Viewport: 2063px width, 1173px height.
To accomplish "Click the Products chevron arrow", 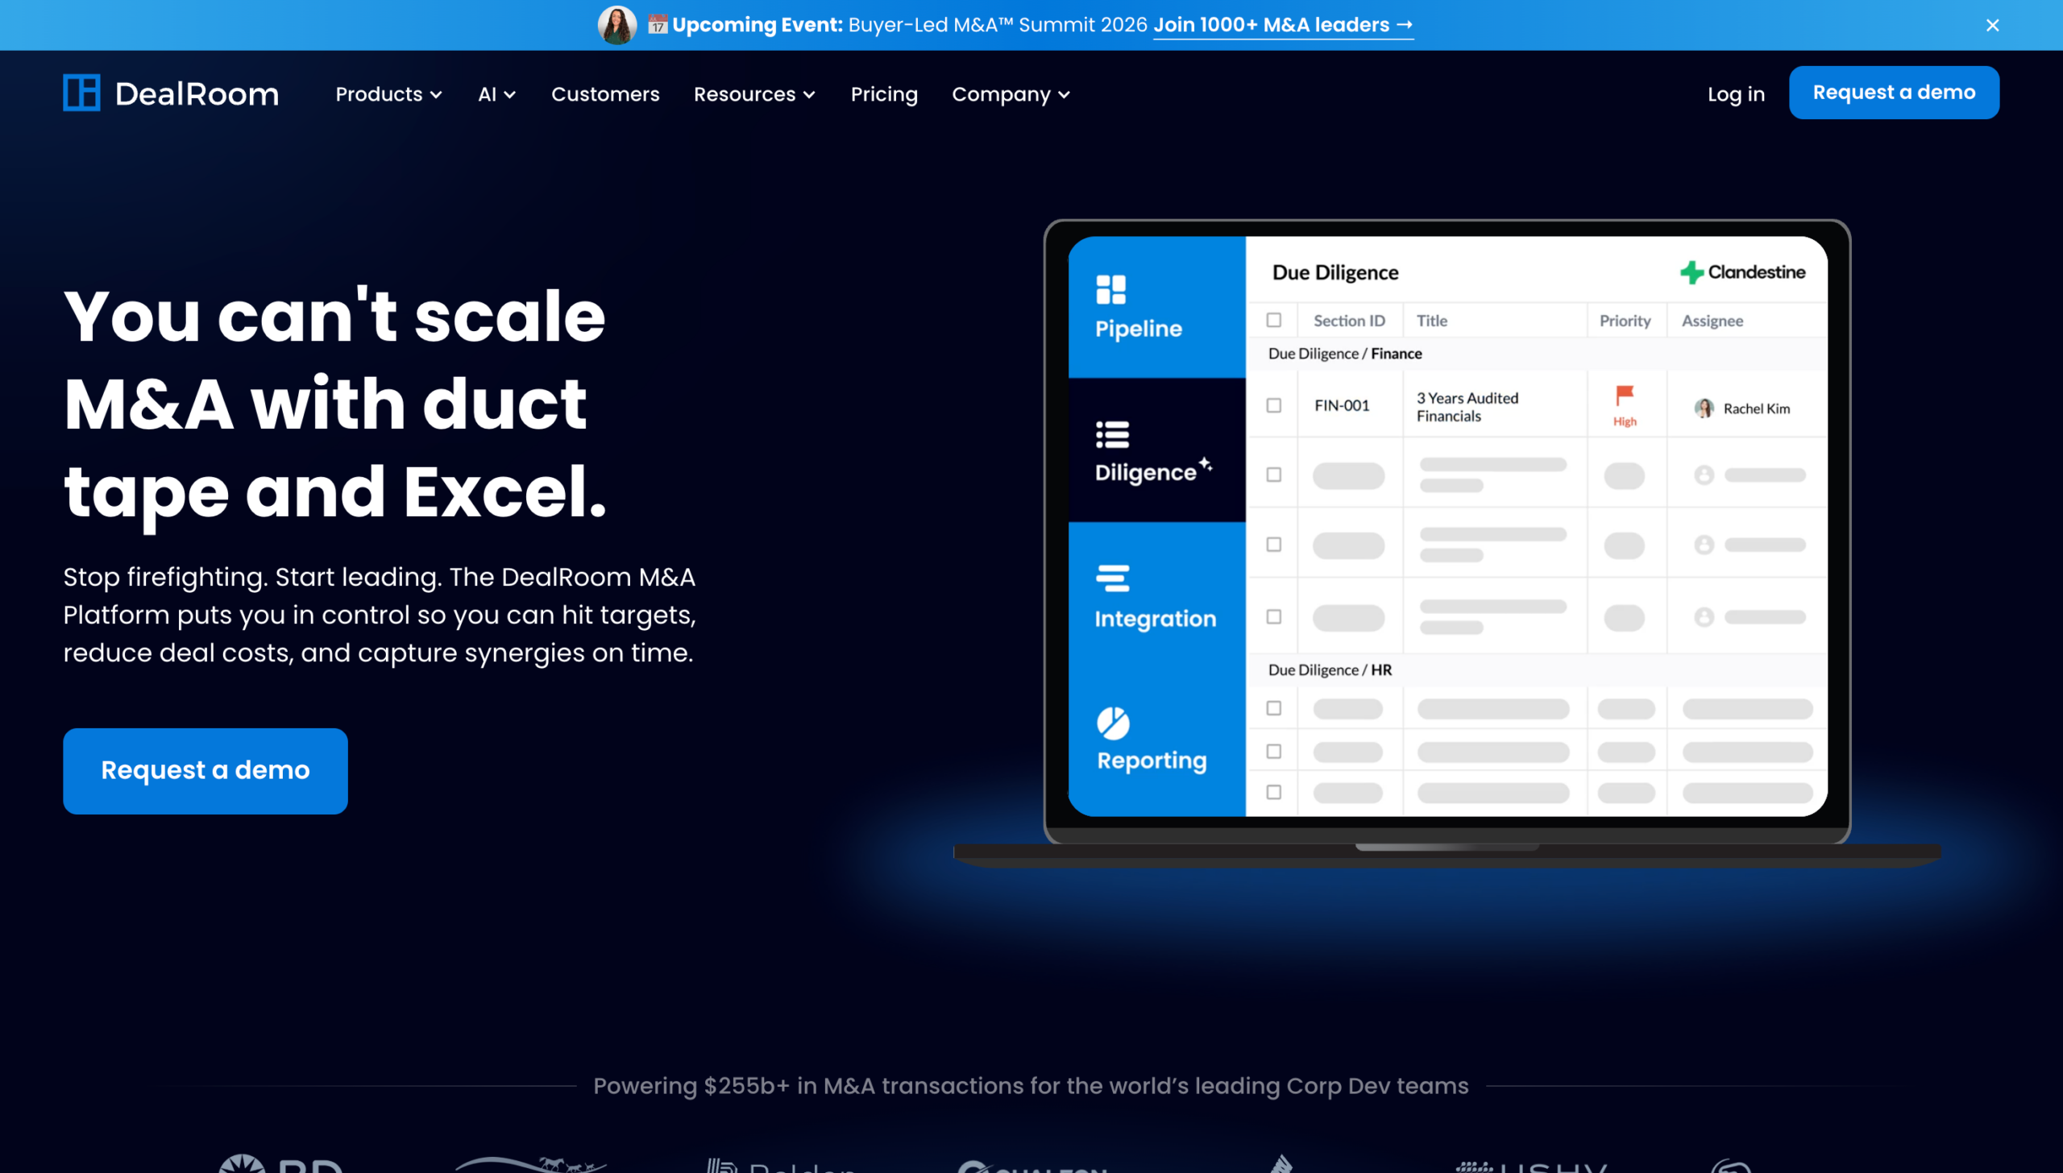I will click(436, 95).
